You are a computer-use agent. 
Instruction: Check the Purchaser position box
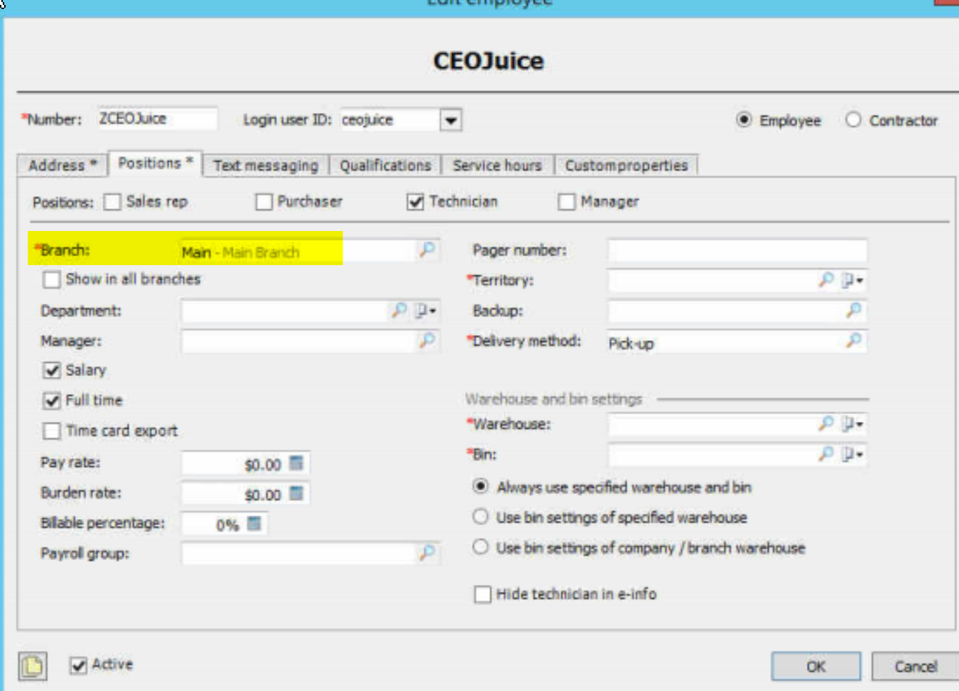click(x=264, y=202)
